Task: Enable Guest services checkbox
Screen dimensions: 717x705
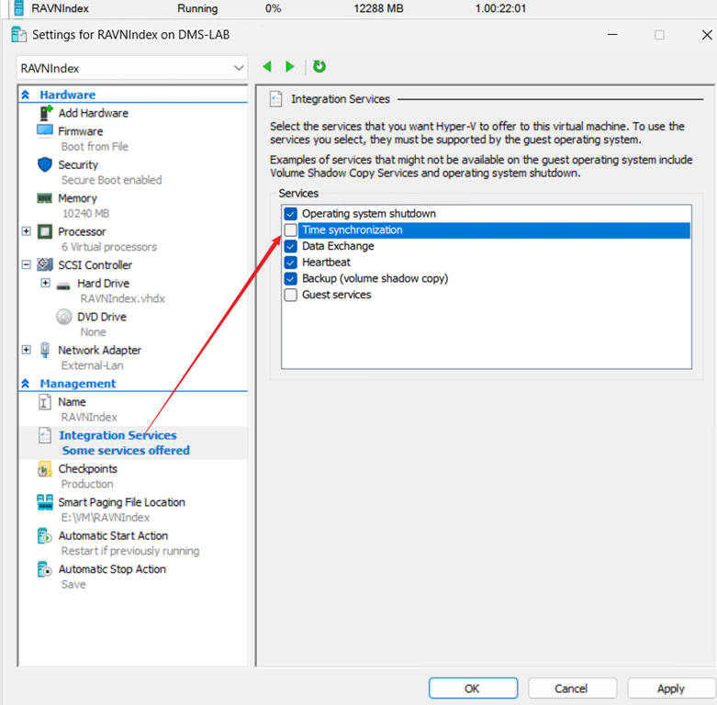Action: click(x=290, y=295)
